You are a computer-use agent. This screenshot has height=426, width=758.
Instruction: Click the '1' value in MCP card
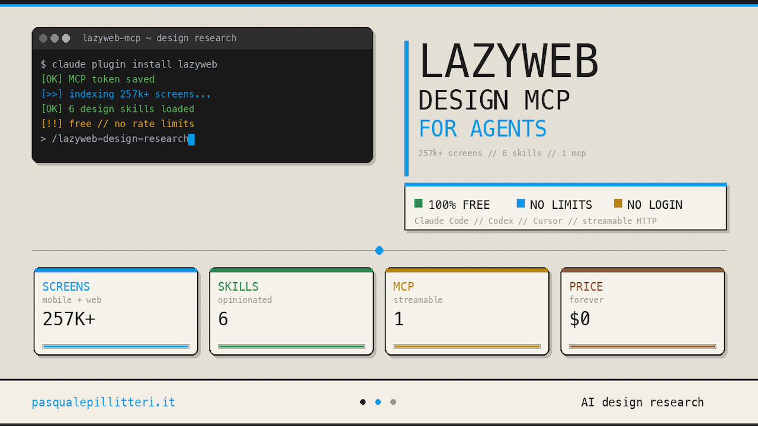[399, 319]
